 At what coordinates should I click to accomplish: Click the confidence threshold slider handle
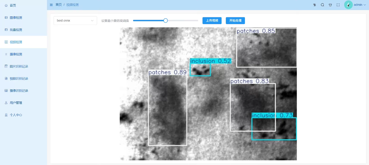click(x=166, y=20)
